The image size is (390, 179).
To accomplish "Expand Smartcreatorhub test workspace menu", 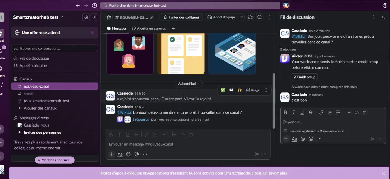I will [x=38, y=17].
